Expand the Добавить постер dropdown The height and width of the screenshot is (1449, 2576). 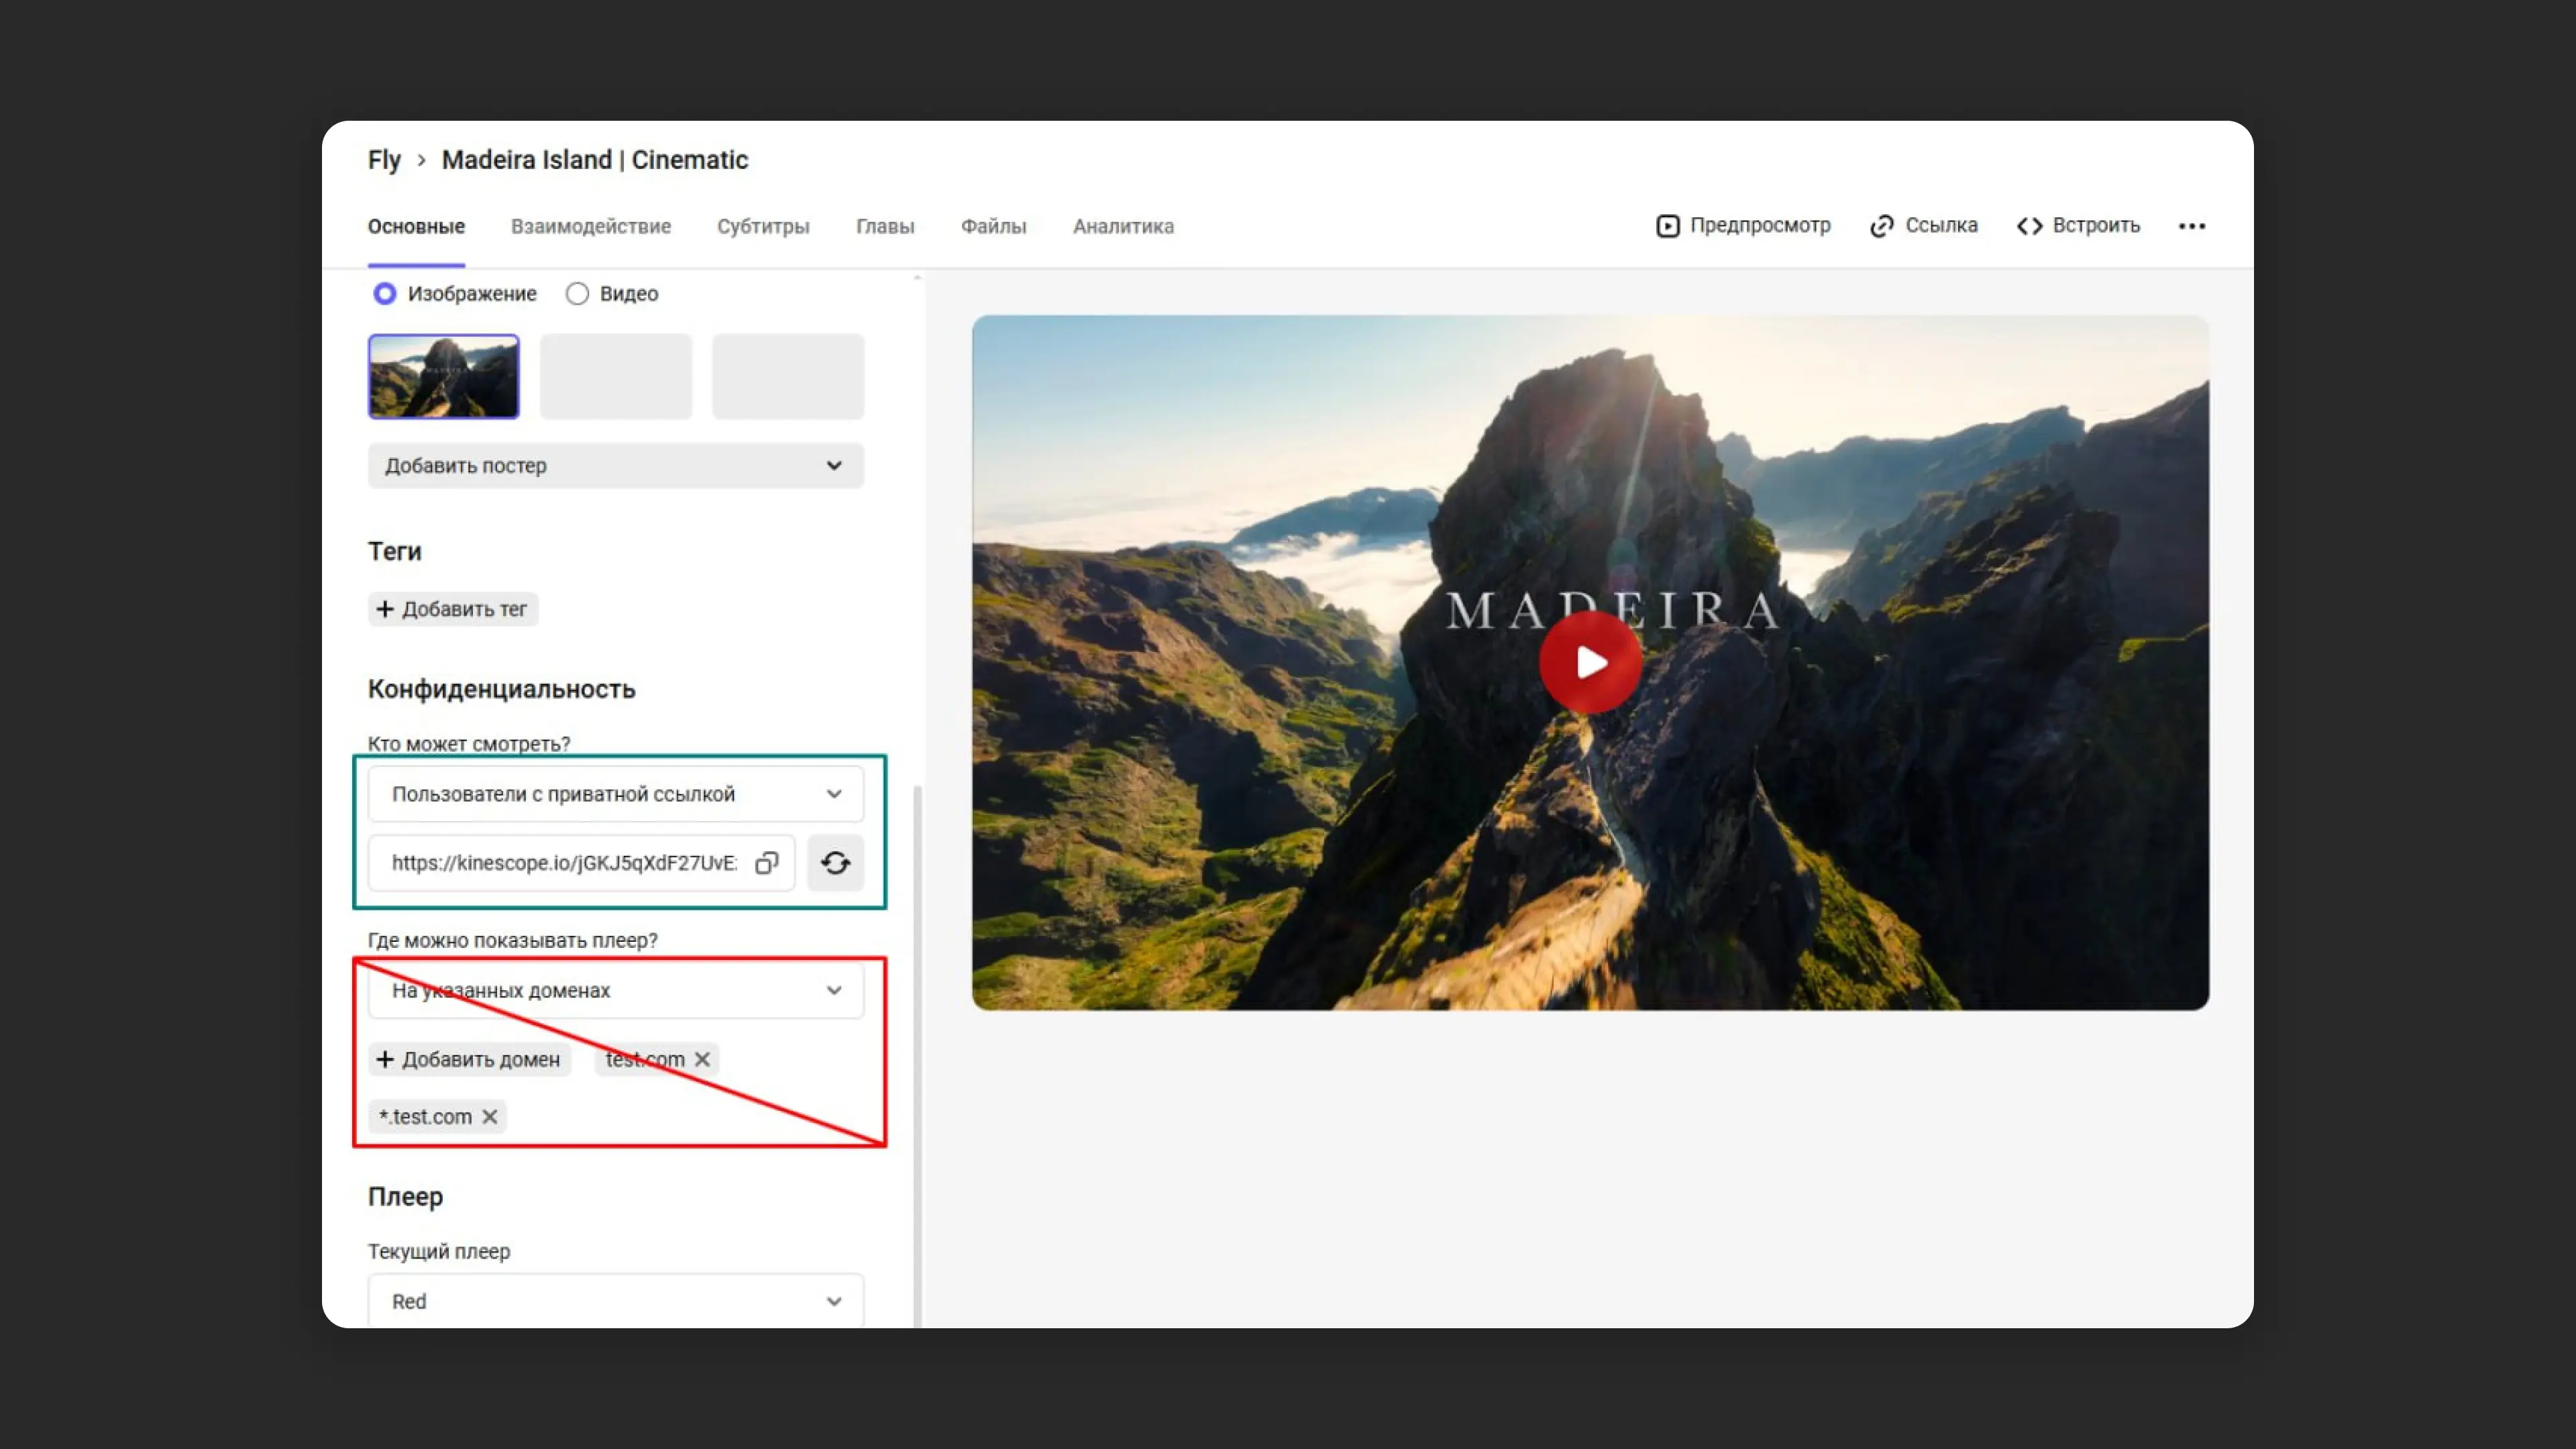pyautogui.click(x=615, y=466)
